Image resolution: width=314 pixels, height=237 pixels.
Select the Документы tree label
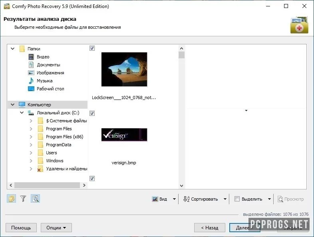tap(48, 65)
